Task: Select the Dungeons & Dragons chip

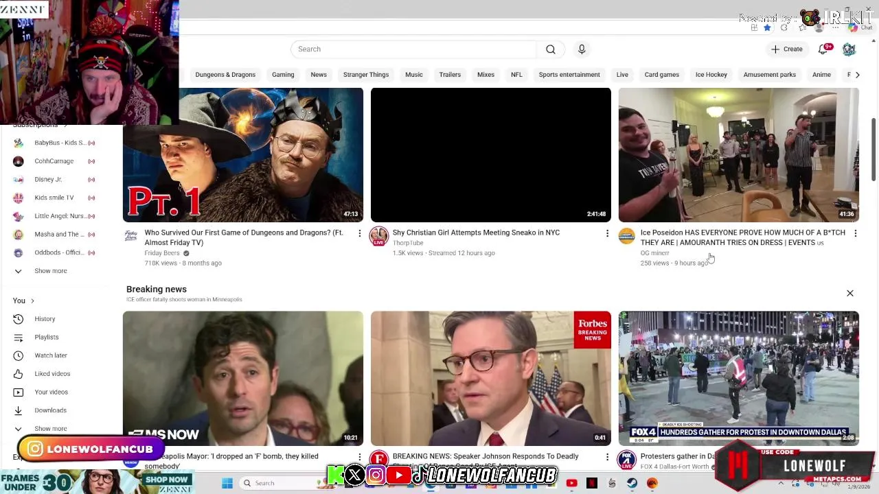Action: pyautogui.click(x=225, y=75)
